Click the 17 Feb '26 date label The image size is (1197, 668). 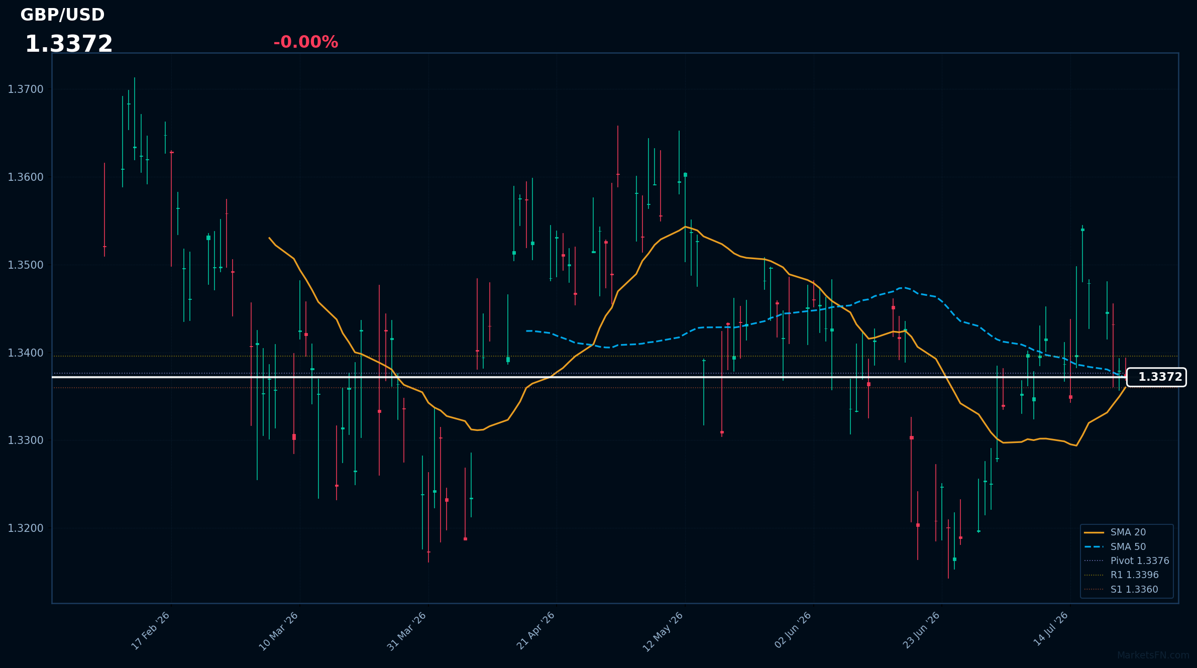tap(151, 631)
